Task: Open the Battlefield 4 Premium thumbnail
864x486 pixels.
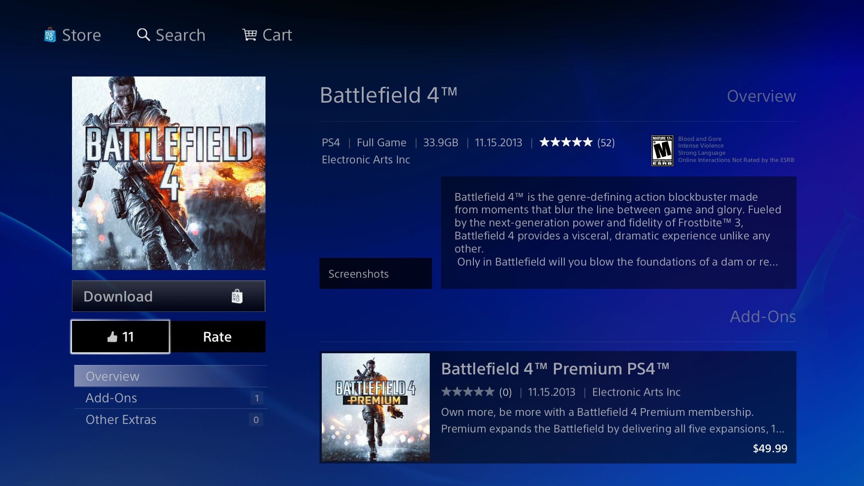Action: point(375,407)
